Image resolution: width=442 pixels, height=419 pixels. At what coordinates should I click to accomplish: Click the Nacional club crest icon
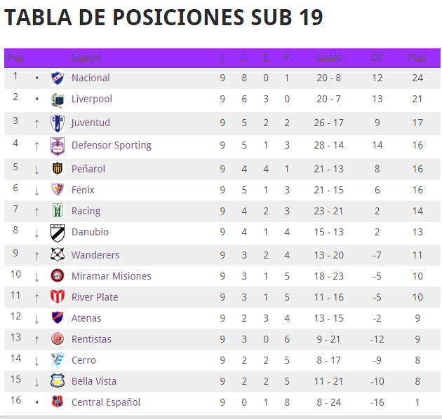point(58,78)
